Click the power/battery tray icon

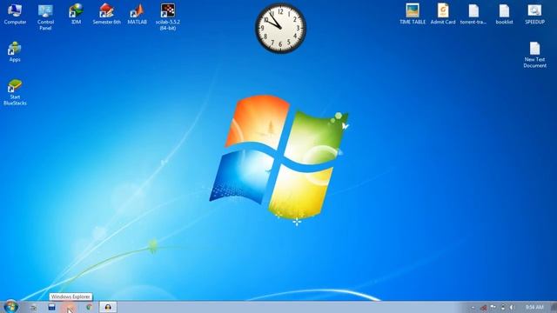tap(503, 307)
